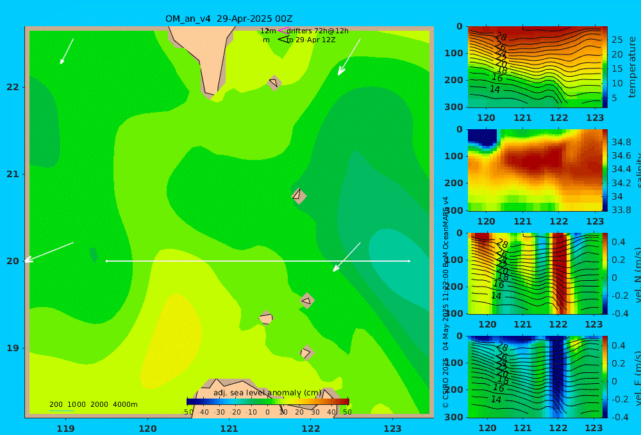Viewport: 641px width, 435px height.
Task: Click the 'drifters 72h@12h' legend label
Action: pyautogui.click(x=317, y=31)
